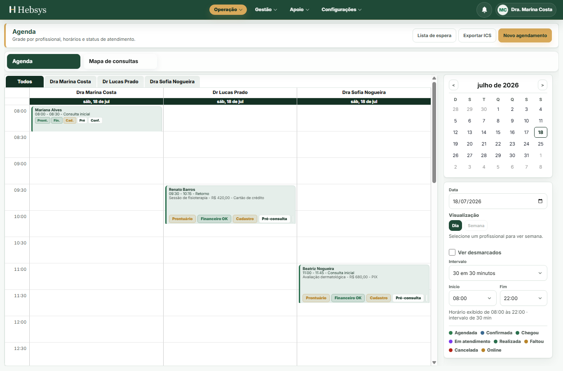Expand the Início time dropdown
The width and height of the screenshot is (563, 371).
(x=472, y=298)
